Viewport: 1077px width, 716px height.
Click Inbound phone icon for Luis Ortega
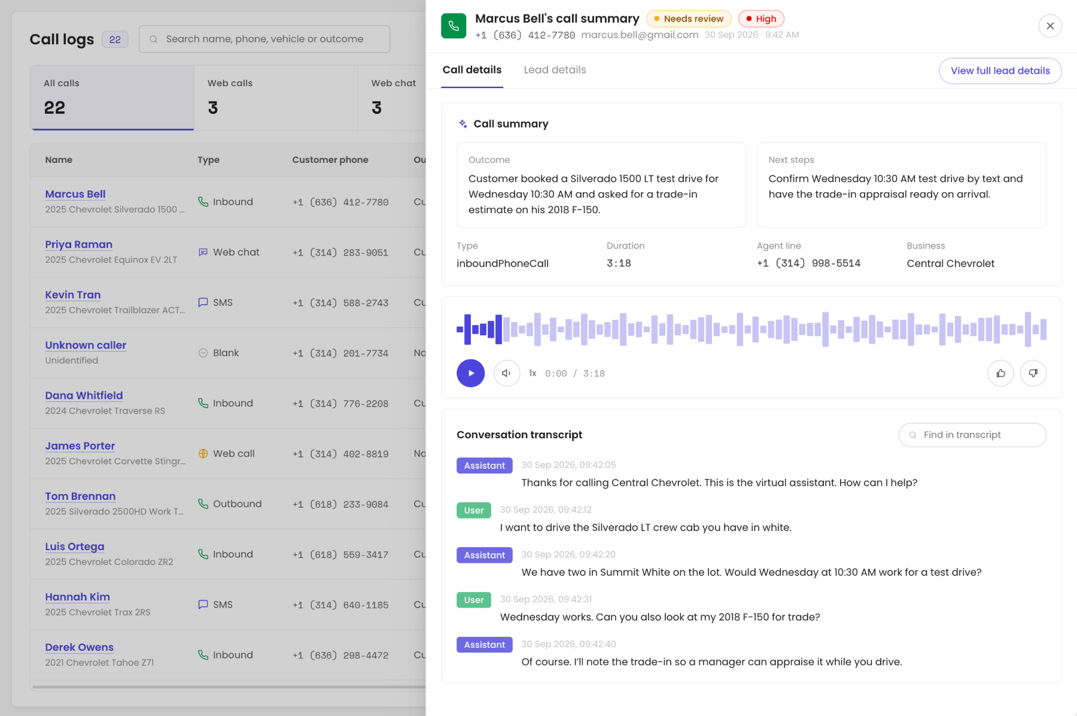[x=203, y=554]
